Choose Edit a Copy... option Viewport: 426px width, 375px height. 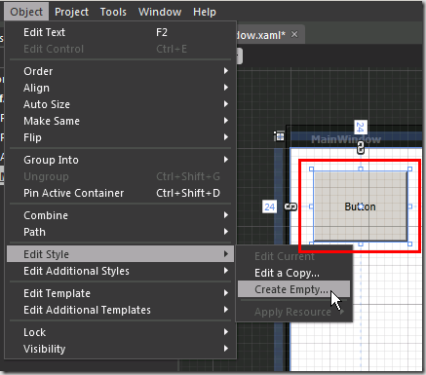[x=294, y=273]
